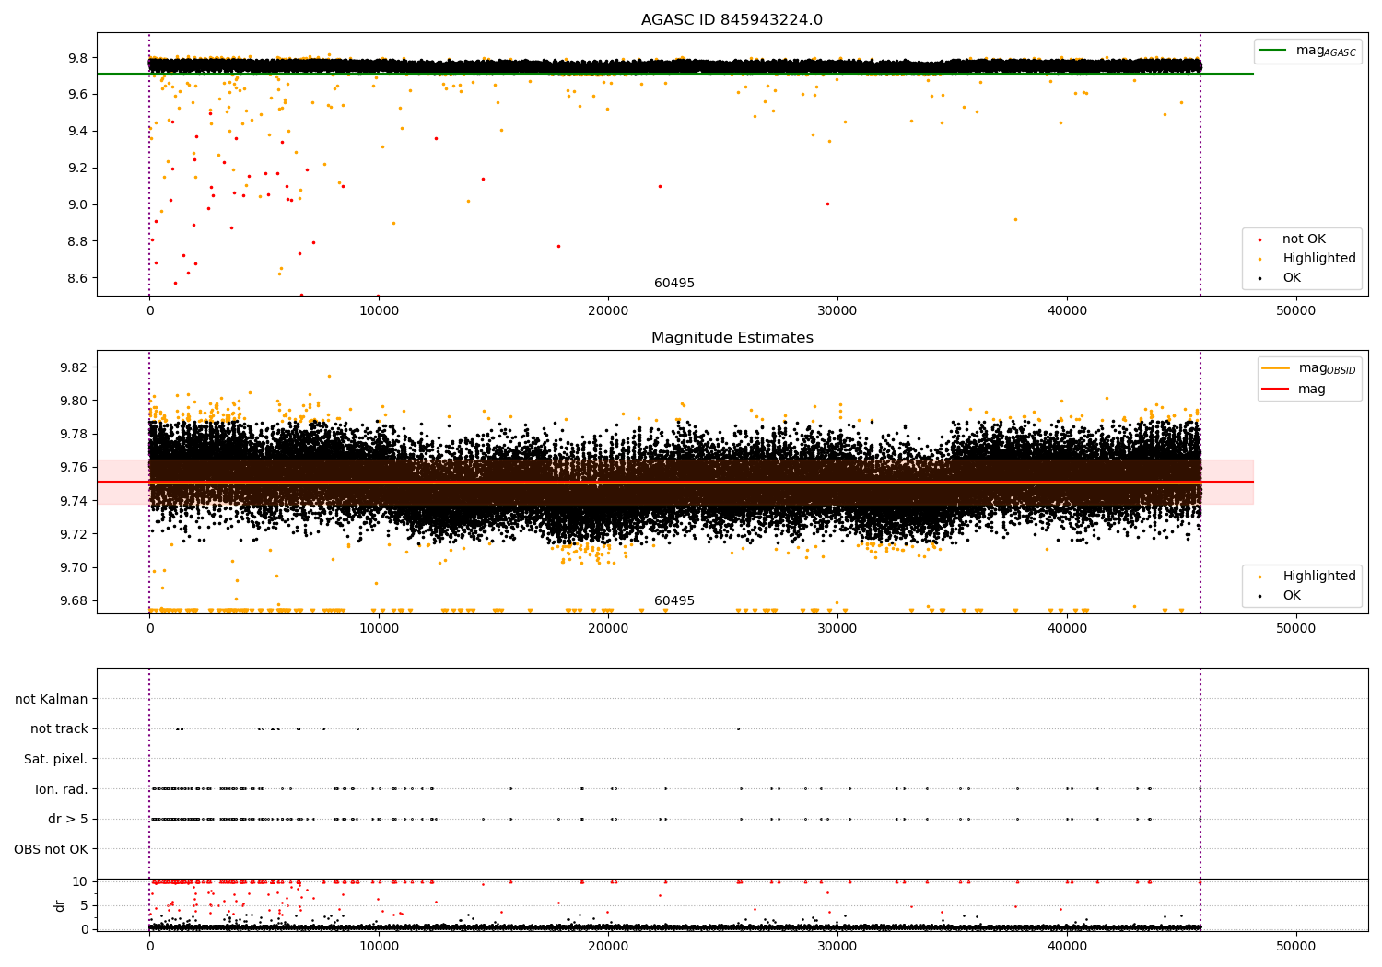This screenshot has width=1382, height=967.
Task: Click the green line sample in mag AGASC legend
Action: click(x=1273, y=51)
